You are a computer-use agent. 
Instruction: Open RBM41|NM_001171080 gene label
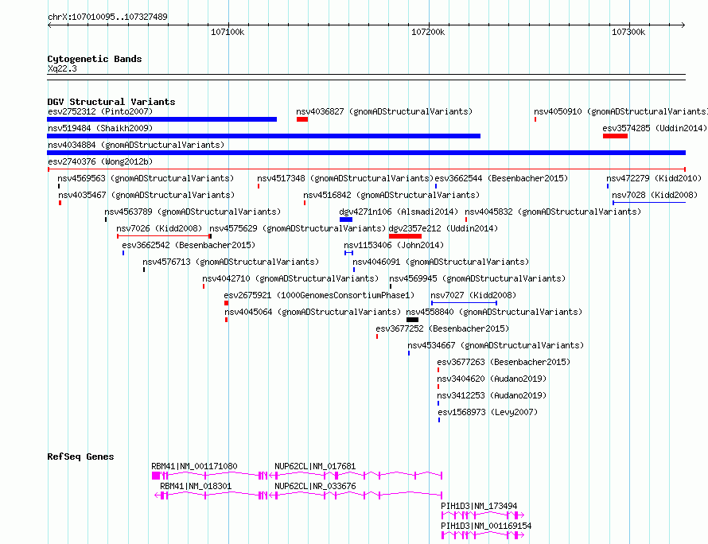click(194, 466)
